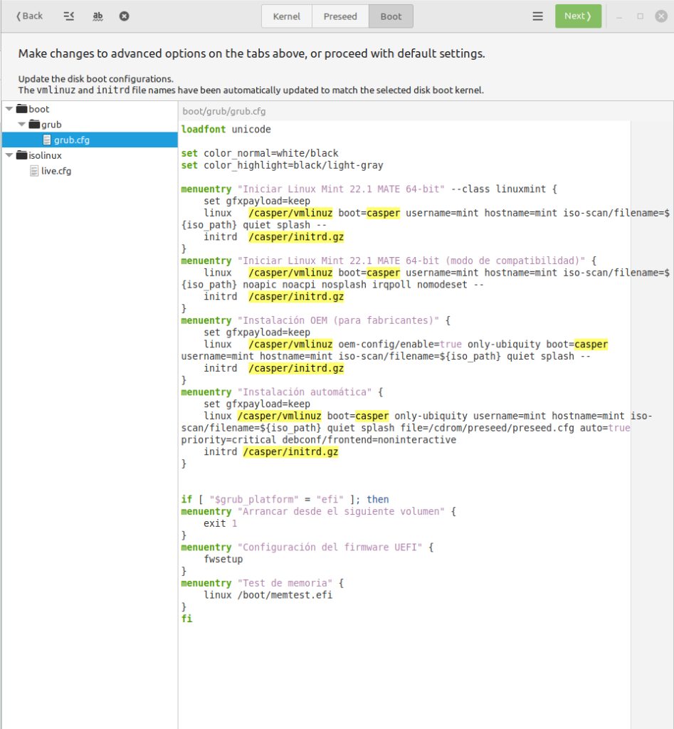This screenshot has width=674, height=729.
Task: Click the 'linux /boot/memtest.efi' line
Action: pos(268,595)
